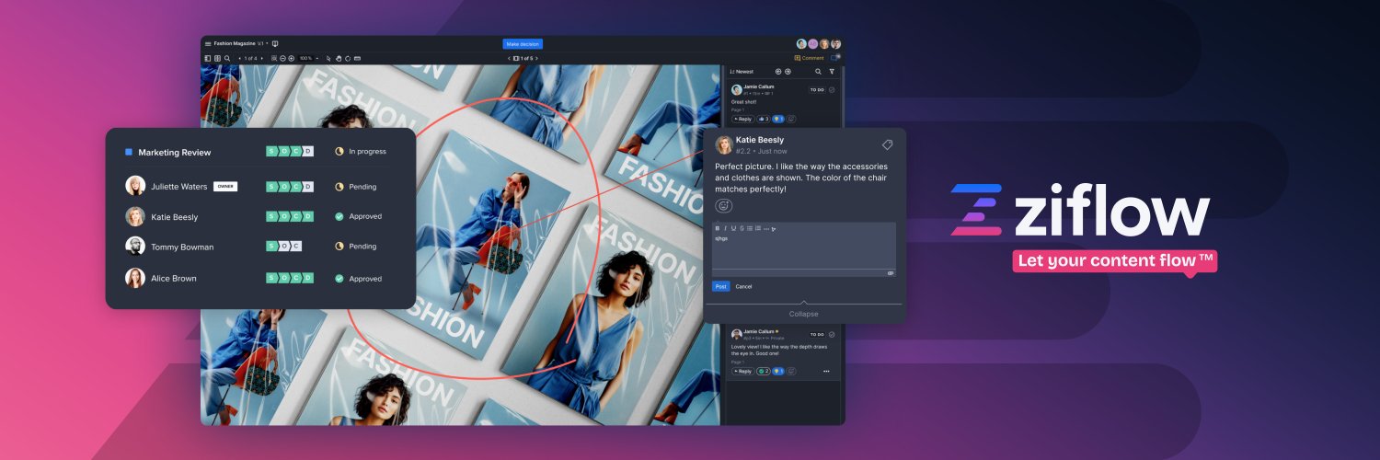Toggle underline in the reply editor
Viewport: 1380px width, 460px height.
[733, 227]
